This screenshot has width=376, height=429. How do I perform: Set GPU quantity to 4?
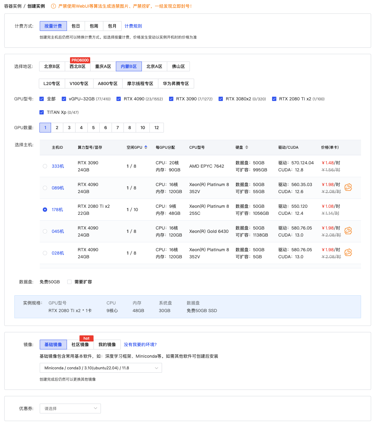[x=81, y=128]
